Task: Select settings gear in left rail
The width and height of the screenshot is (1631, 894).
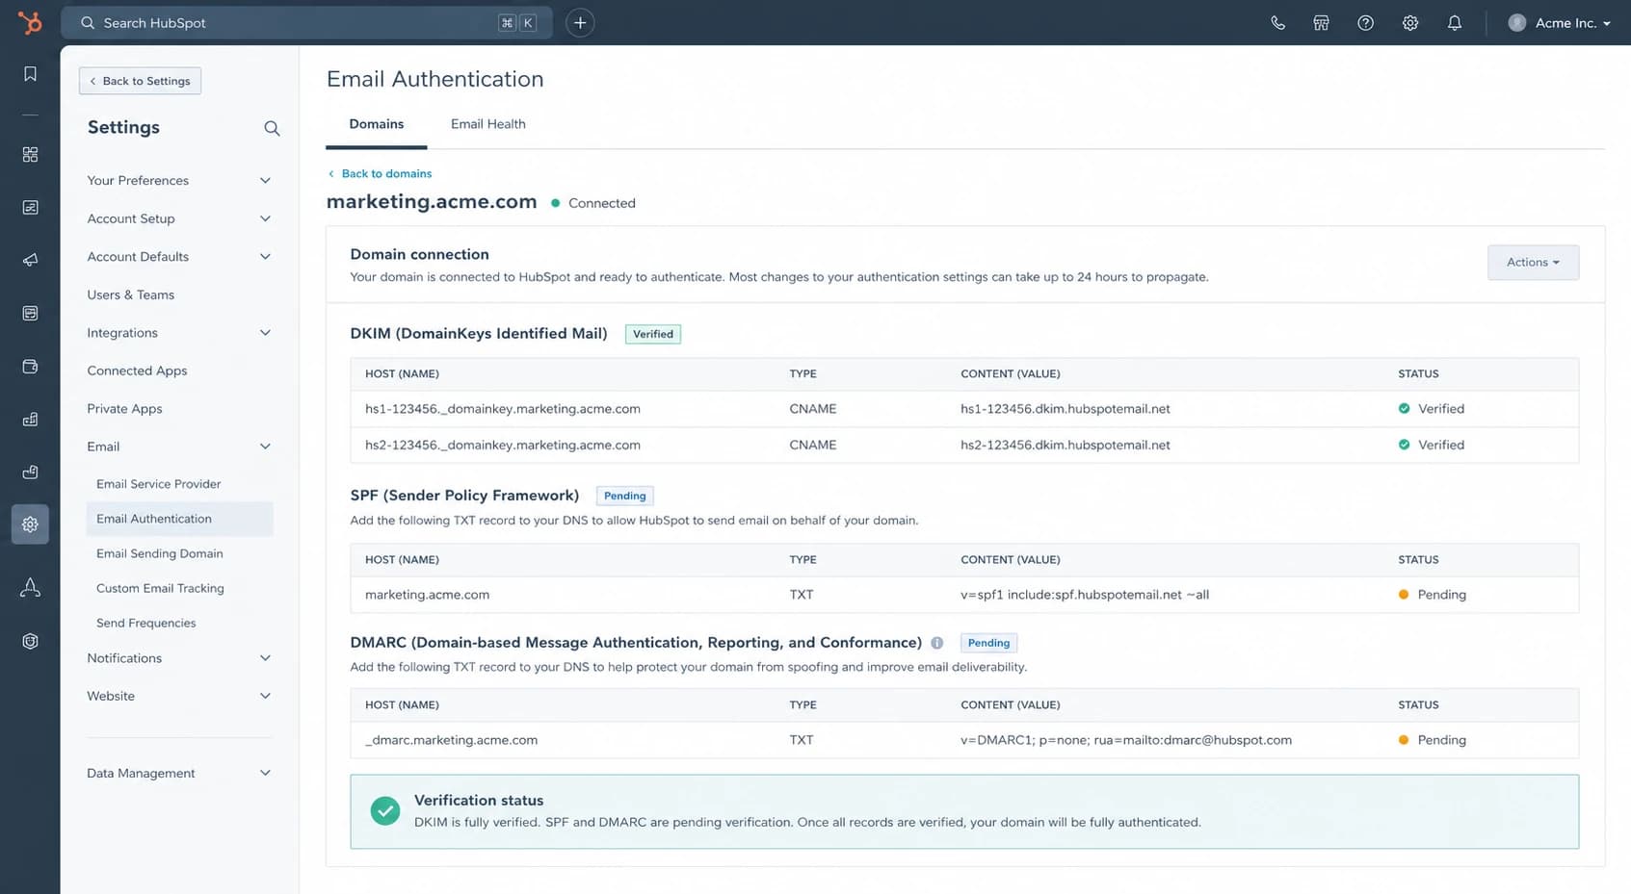Action: 30,524
